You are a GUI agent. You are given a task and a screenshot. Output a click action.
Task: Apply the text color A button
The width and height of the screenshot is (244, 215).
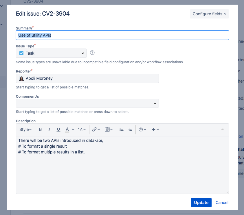[x=67, y=129]
